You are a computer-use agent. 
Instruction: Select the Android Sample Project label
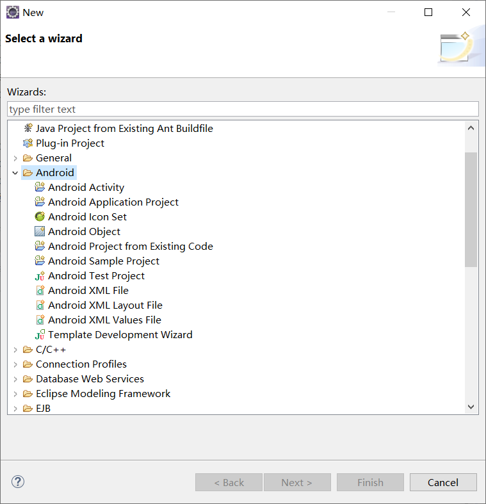coord(104,261)
